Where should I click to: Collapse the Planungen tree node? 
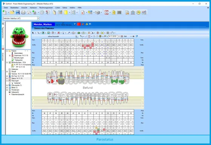pos(7,81)
